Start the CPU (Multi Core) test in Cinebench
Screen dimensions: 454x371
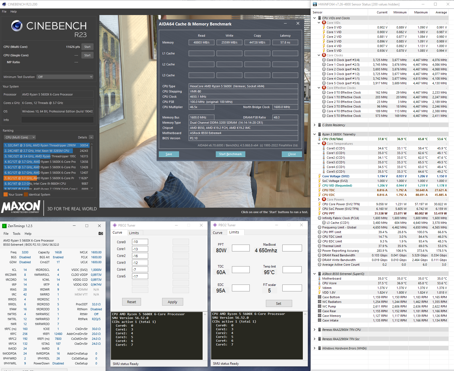[87, 47]
